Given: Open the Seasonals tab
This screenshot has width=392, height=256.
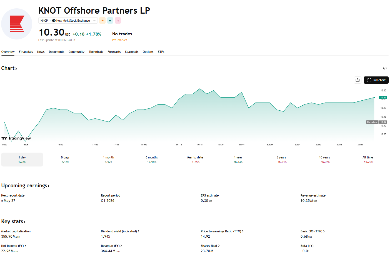Looking at the screenshot, I should [132, 52].
